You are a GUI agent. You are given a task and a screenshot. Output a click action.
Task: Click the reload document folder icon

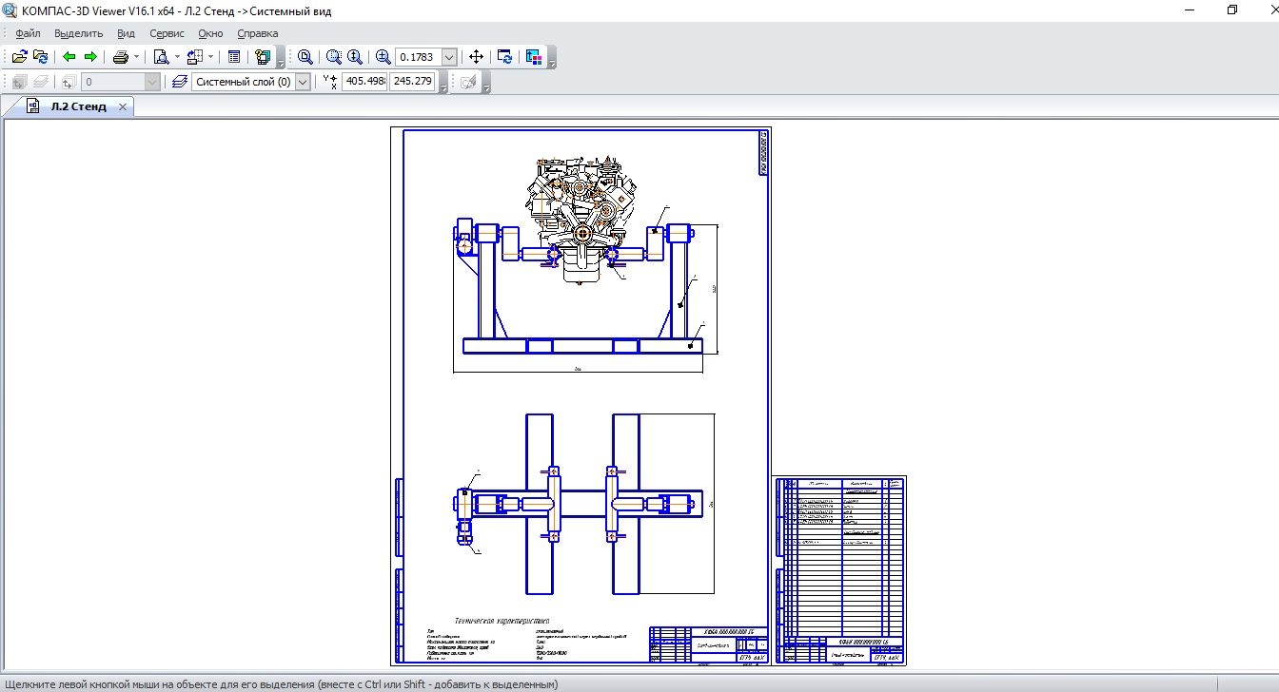[x=40, y=57]
